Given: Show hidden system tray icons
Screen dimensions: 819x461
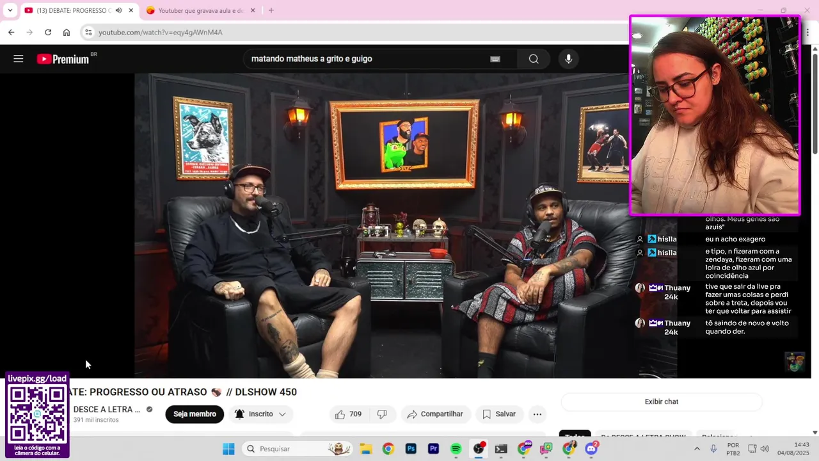Looking at the screenshot, I should pos(697,449).
